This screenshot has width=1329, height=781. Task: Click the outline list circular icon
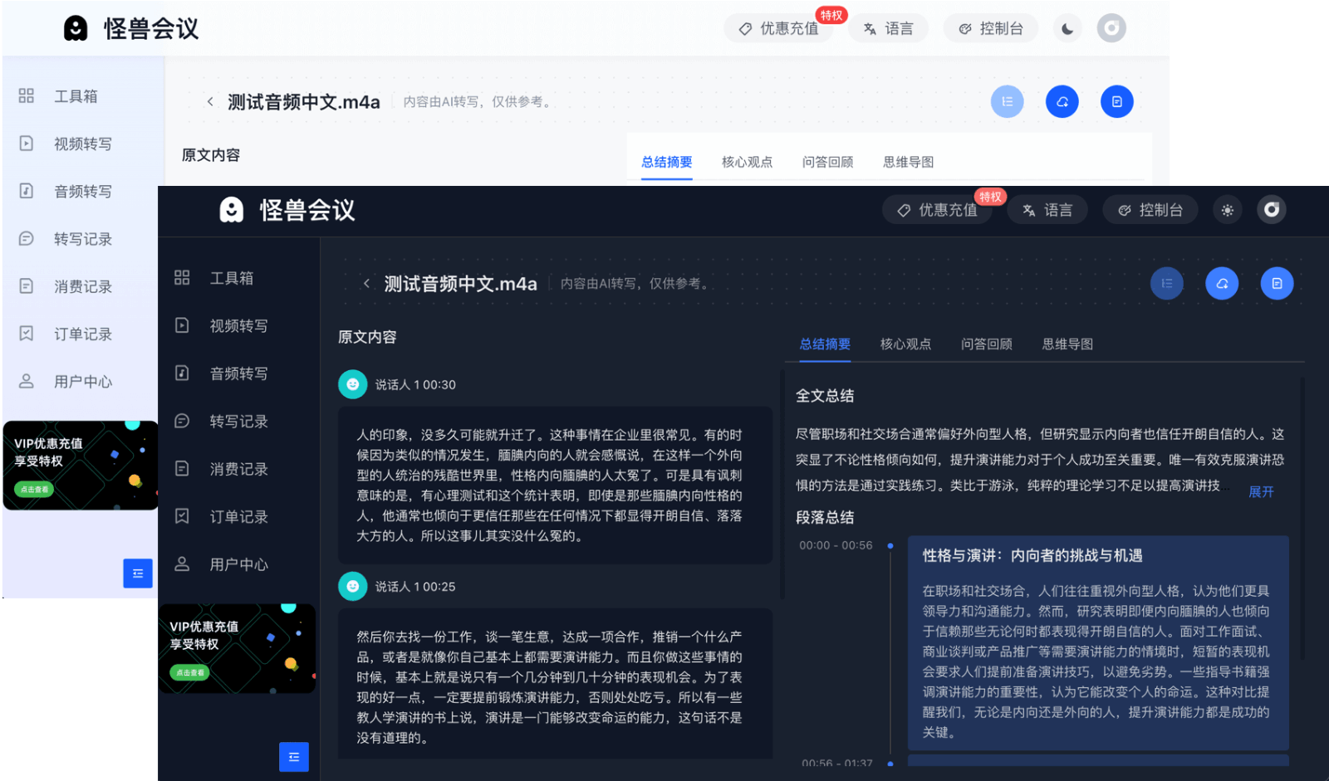pyautogui.click(x=1167, y=283)
